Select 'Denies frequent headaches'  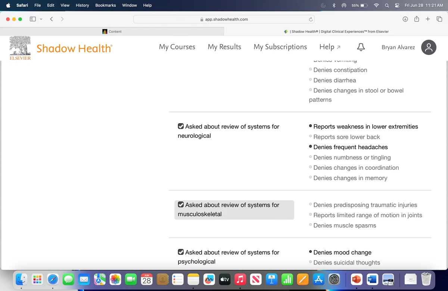(351, 147)
